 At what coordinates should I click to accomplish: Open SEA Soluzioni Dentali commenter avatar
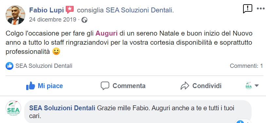click(13, 108)
